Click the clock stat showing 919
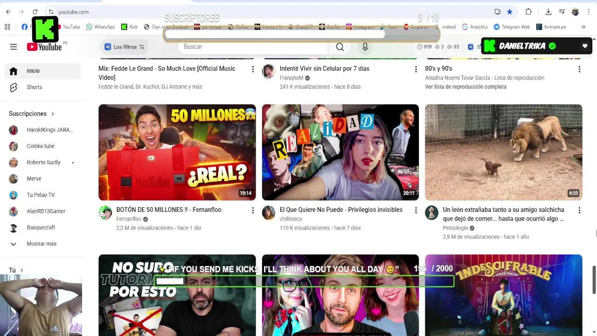Viewport: 597px width, 336px height. tap(424, 47)
